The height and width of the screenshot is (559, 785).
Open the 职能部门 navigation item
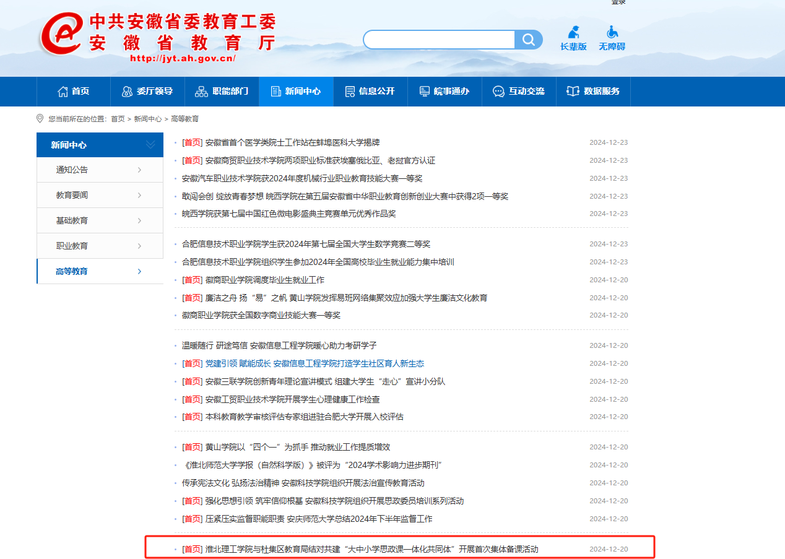(222, 92)
